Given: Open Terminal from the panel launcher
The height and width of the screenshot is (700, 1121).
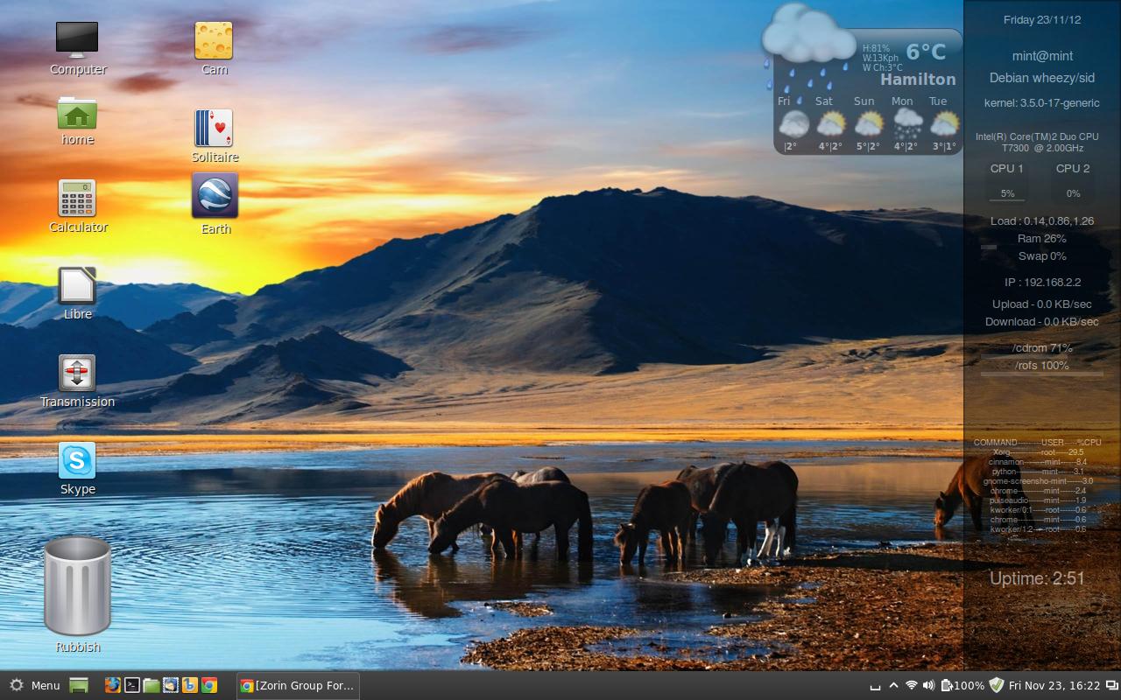Looking at the screenshot, I should 131,685.
